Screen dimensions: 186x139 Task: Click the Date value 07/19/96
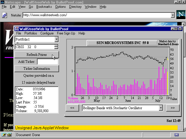coord(39,89)
